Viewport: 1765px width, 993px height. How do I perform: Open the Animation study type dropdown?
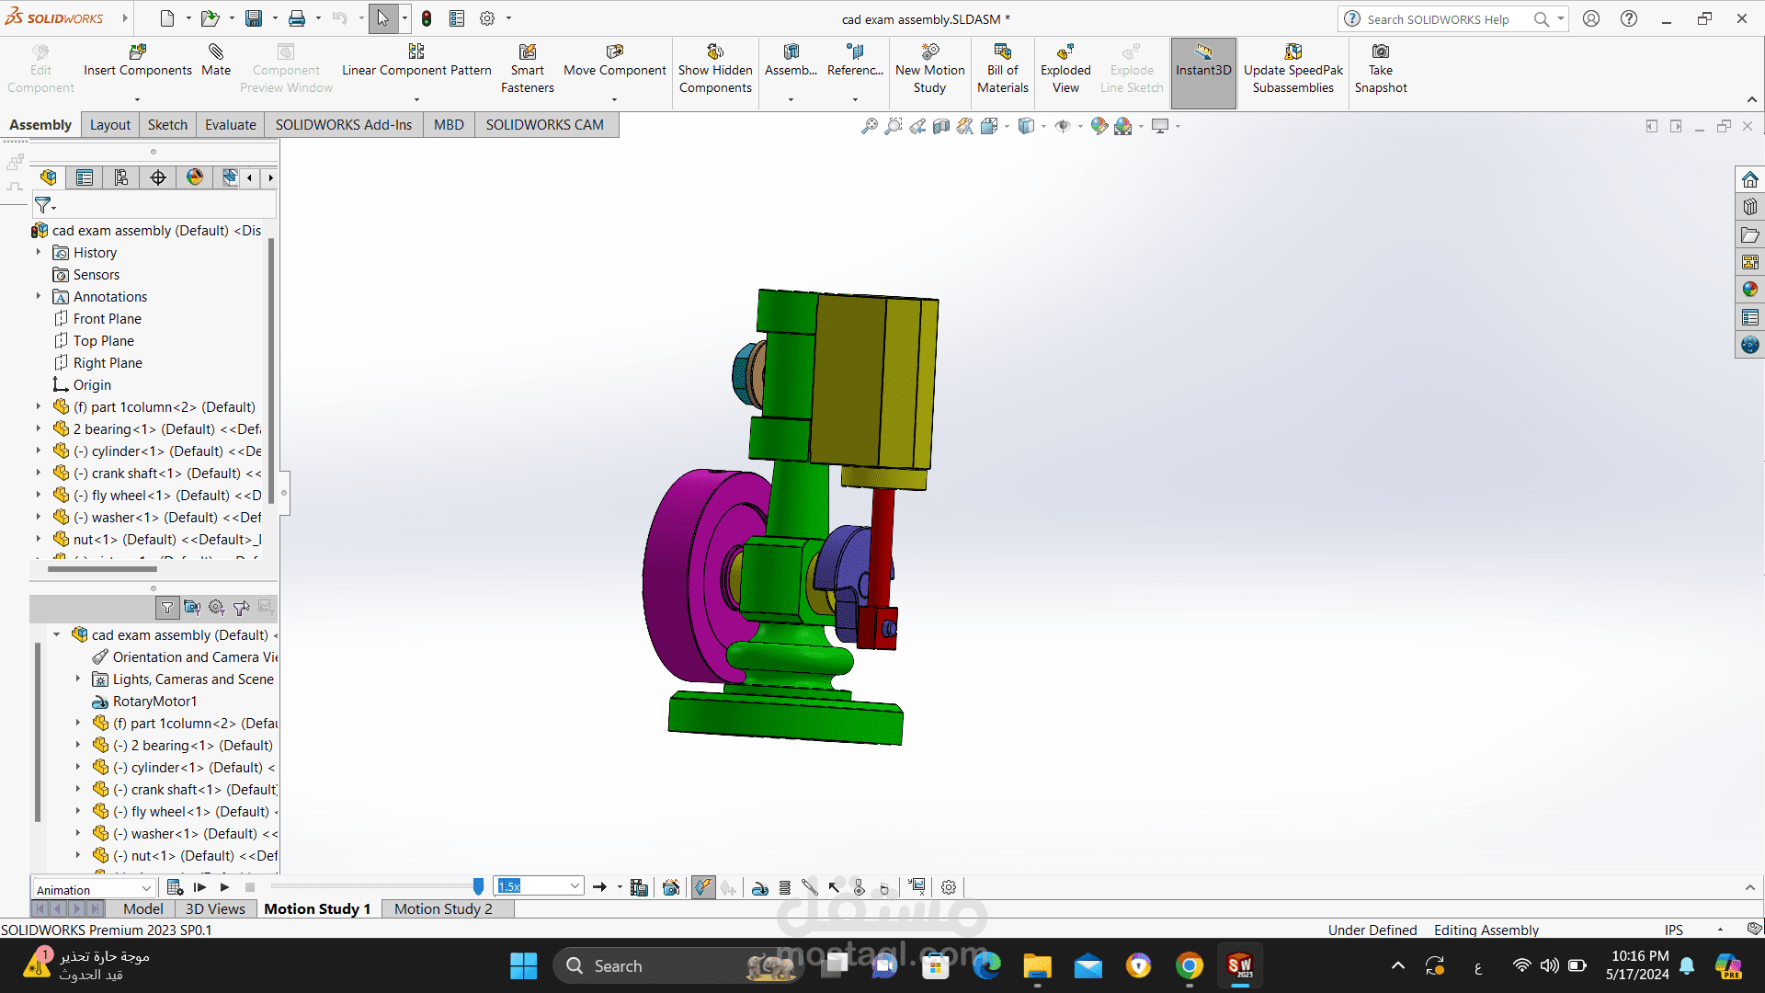click(x=146, y=889)
